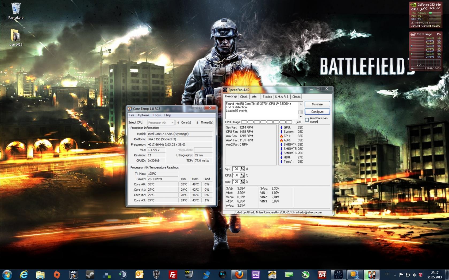Click the SpeedFan title bar icon
Screen dimensions: 449x280
point(225,90)
